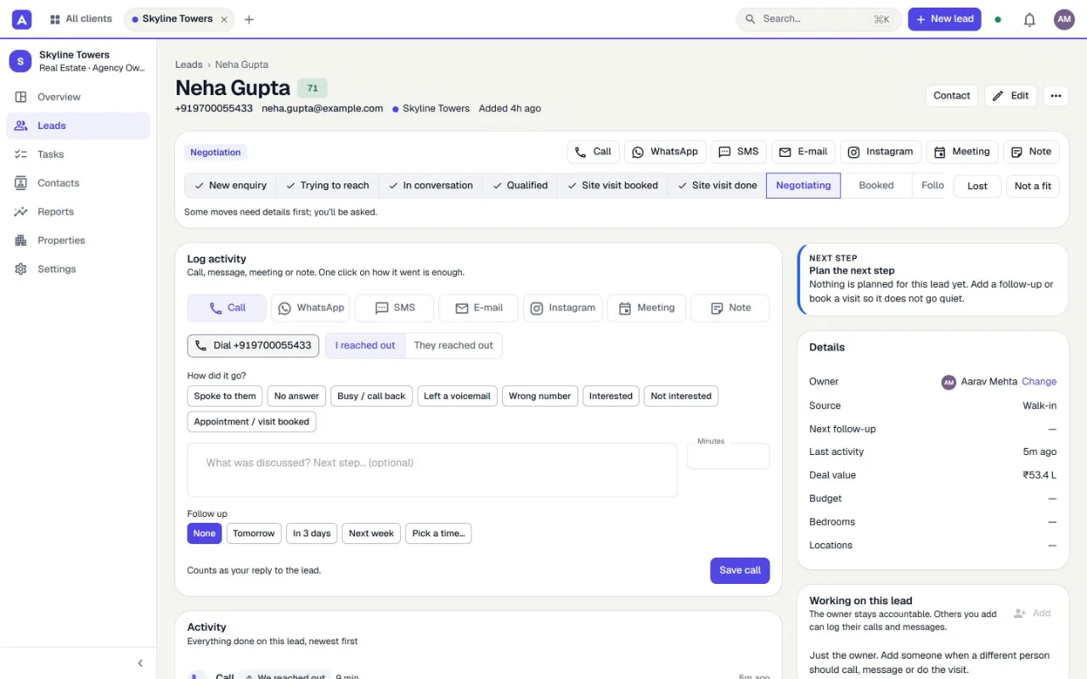Focus the What was discussed text field
The height and width of the screenshot is (679, 1087).
click(432, 470)
